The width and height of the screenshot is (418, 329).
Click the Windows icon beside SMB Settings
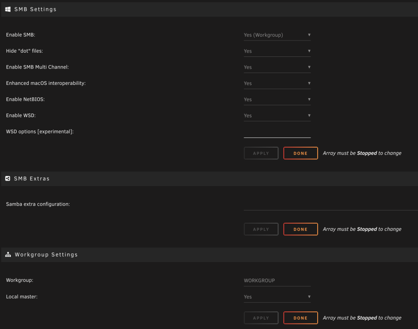8,9
